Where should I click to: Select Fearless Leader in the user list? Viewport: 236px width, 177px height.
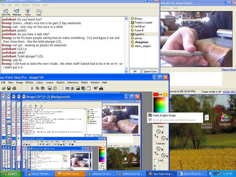[x=142, y=22]
